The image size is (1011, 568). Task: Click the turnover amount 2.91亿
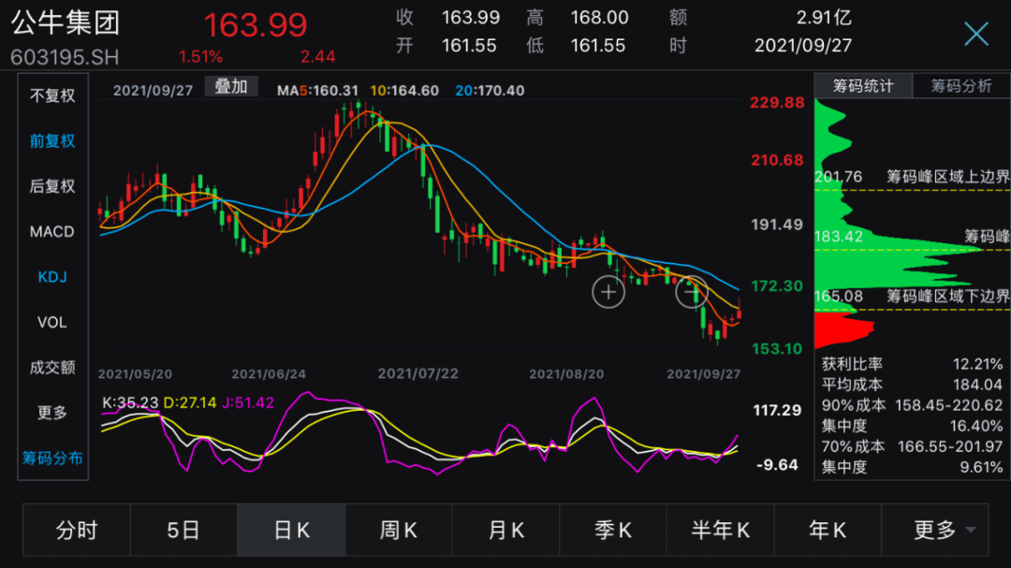click(824, 18)
